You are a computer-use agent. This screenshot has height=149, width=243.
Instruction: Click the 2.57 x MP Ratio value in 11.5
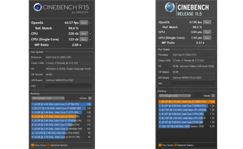tap(200, 43)
